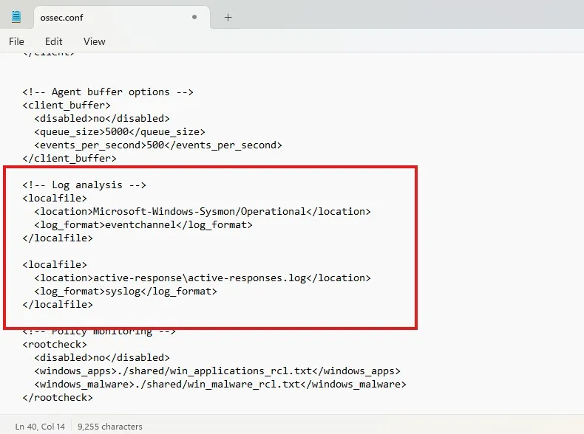Viewport: 584px width, 434px height.
Task: Open the File menu
Action: (x=16, y=41)
